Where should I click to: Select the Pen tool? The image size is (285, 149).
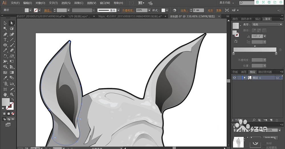coord(5,34)
